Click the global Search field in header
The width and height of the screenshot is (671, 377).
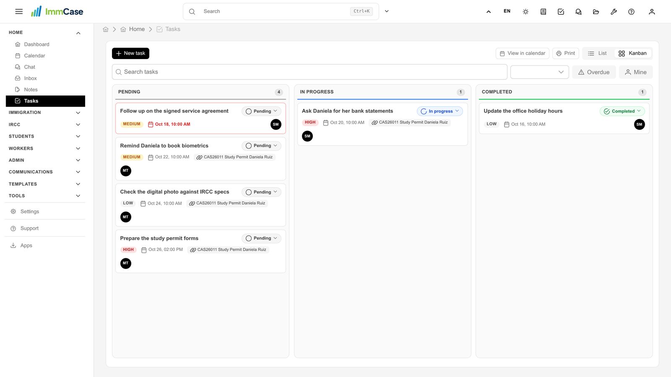coord(281,11)
